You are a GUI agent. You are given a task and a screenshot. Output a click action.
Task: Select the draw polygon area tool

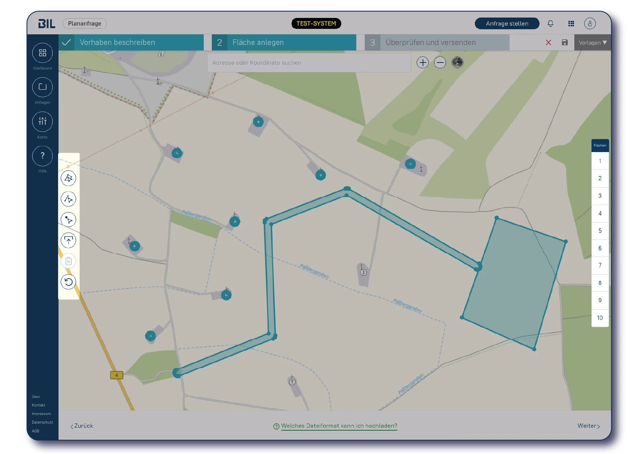coord(68,178)
